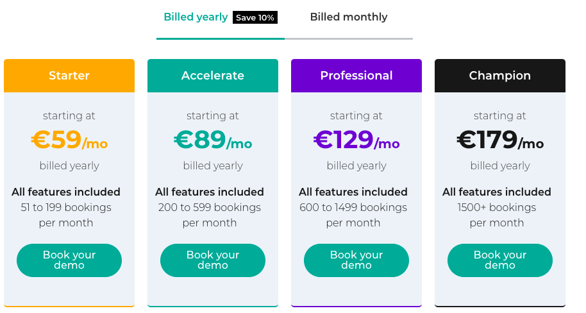586x313 pixels.
Task: Click the €129/mo Professional price
Action: [356, 140]
